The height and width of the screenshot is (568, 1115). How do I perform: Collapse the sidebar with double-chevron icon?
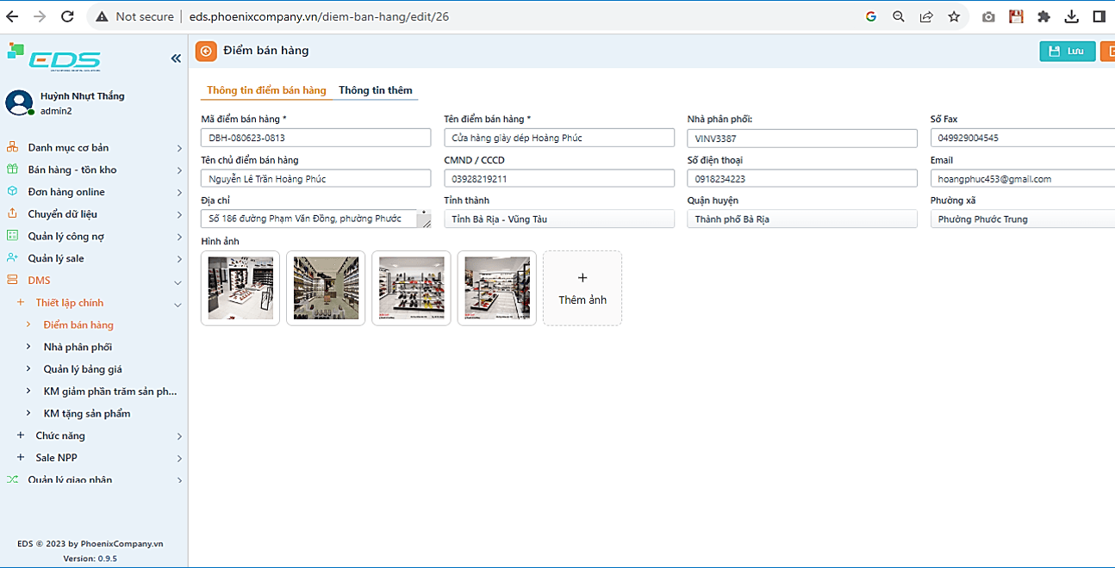(176, 59)
